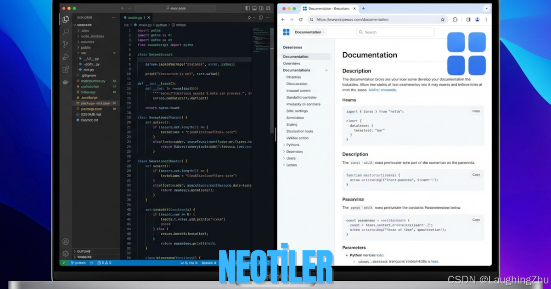Open browser extensions puzzle icon
551x289 pixels.
tap(455, 20)
